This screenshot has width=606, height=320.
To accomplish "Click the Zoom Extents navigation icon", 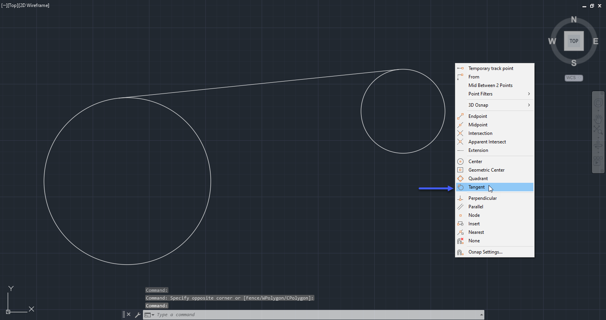I will pos(598,130).
